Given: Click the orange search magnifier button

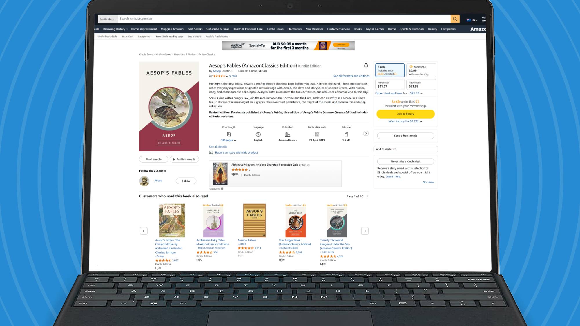Looking at the screenshot, I should [x=455, y=19].
